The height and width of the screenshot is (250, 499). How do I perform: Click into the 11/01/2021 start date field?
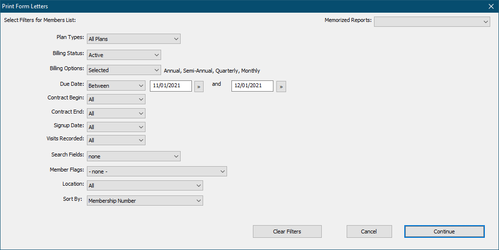click(170, 86)
